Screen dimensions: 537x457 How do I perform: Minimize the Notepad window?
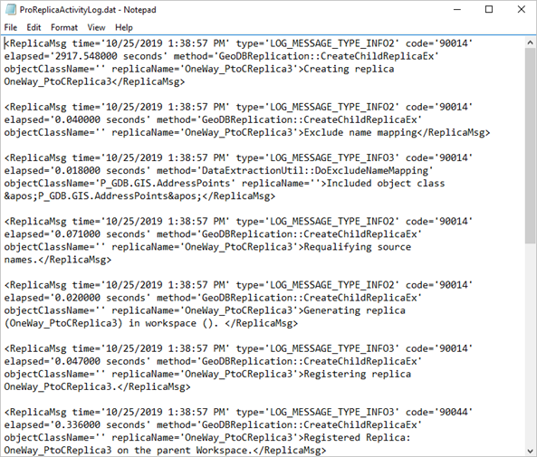click(457, 10)
